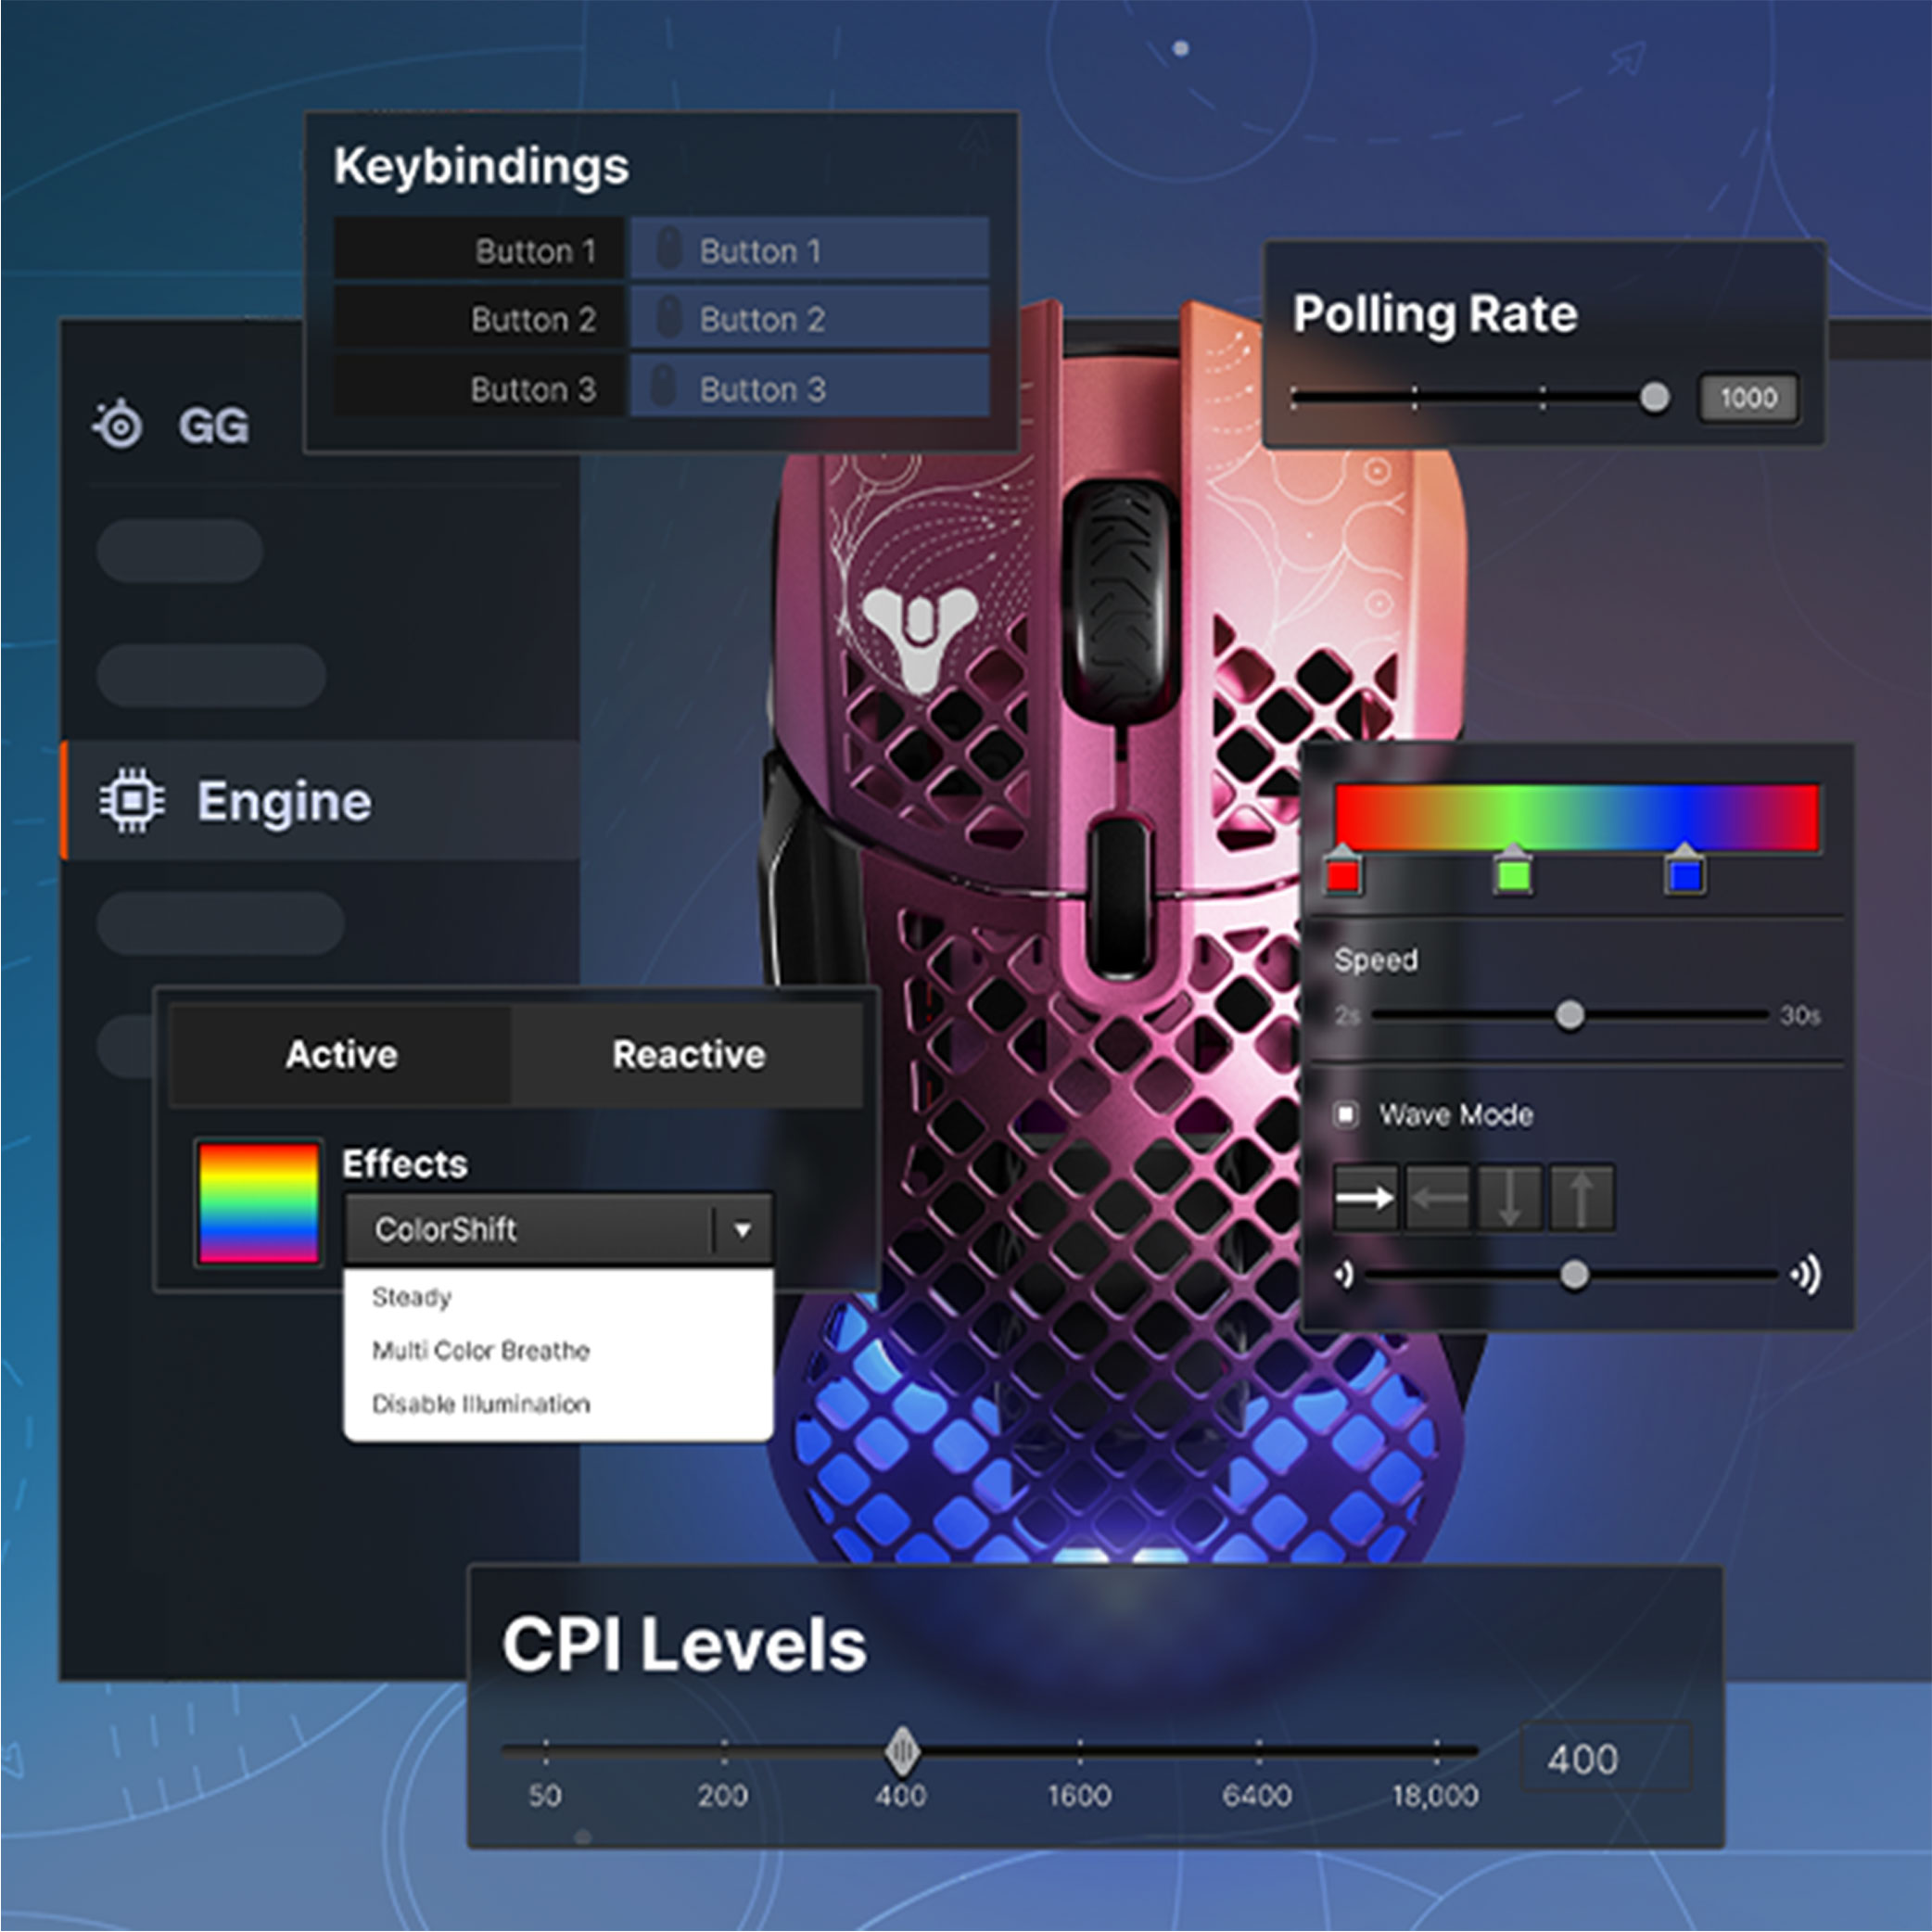Select the left arrow wave direction
The width and height of the screenshot is (1932, 1932).
[x=1437, y=1197]
